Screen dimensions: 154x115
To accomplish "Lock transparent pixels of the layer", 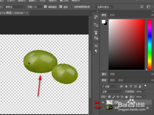I will coord(109,97).
